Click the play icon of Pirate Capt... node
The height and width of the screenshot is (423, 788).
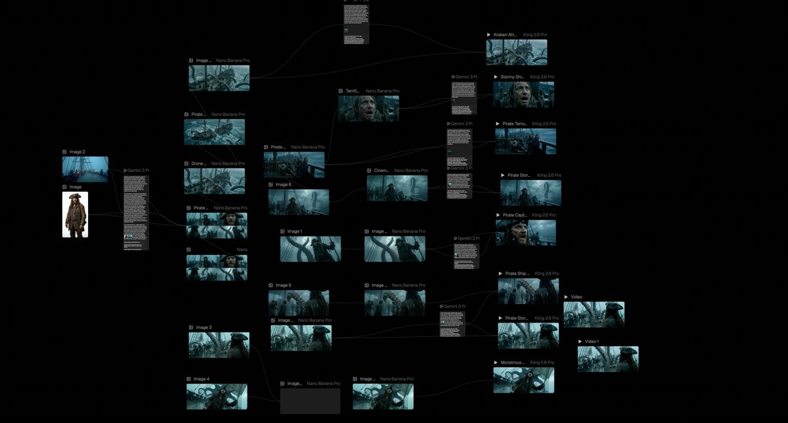[498, 215]
